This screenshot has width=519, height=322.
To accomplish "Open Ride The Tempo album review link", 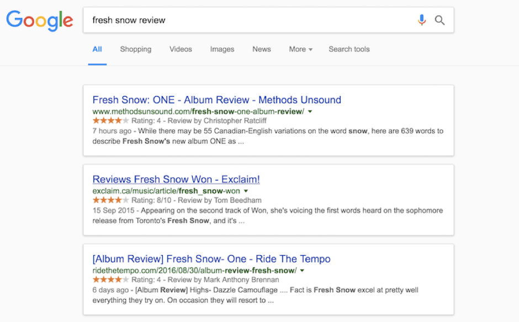I will click(211, 258).
